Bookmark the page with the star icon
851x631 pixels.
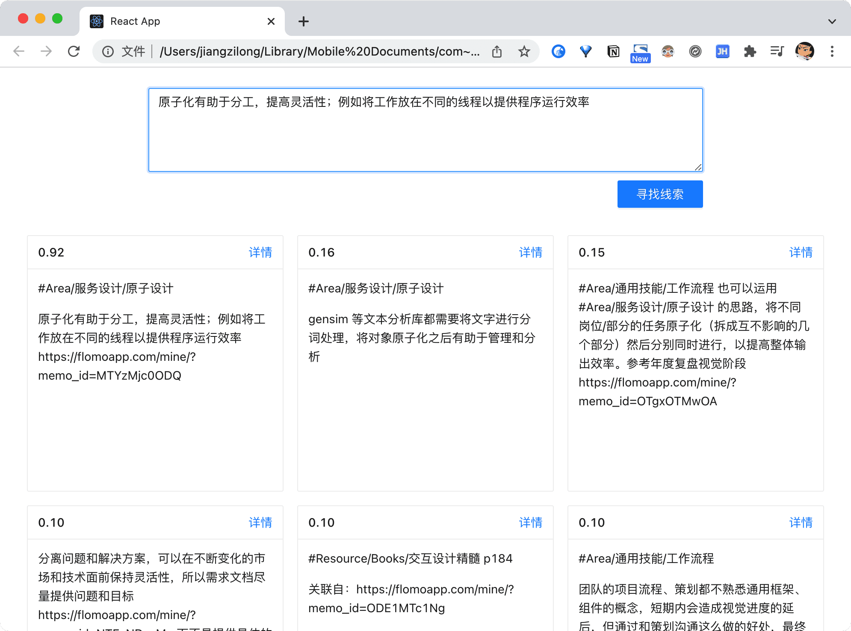524,51
